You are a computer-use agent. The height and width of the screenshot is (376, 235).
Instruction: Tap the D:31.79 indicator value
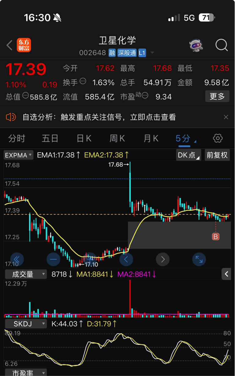tap(101, 324)
